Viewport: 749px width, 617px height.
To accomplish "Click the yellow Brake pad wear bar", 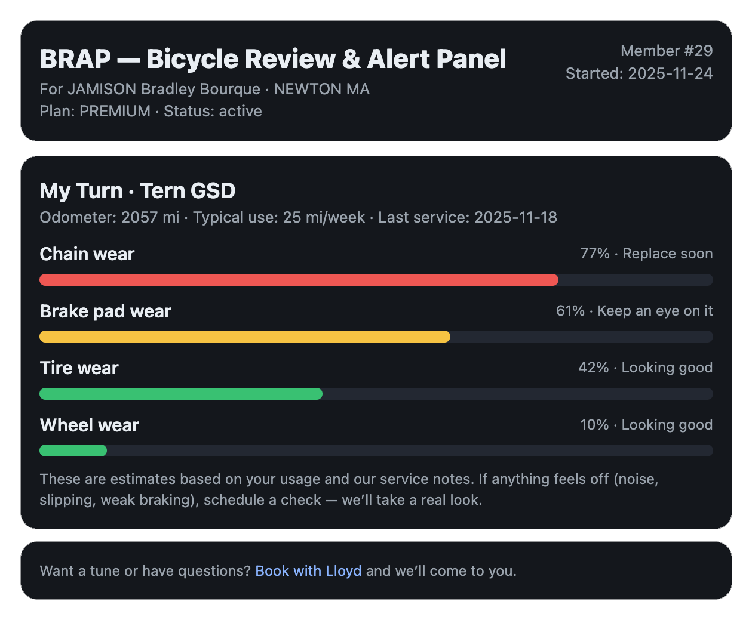I will (x=245, y=337).
